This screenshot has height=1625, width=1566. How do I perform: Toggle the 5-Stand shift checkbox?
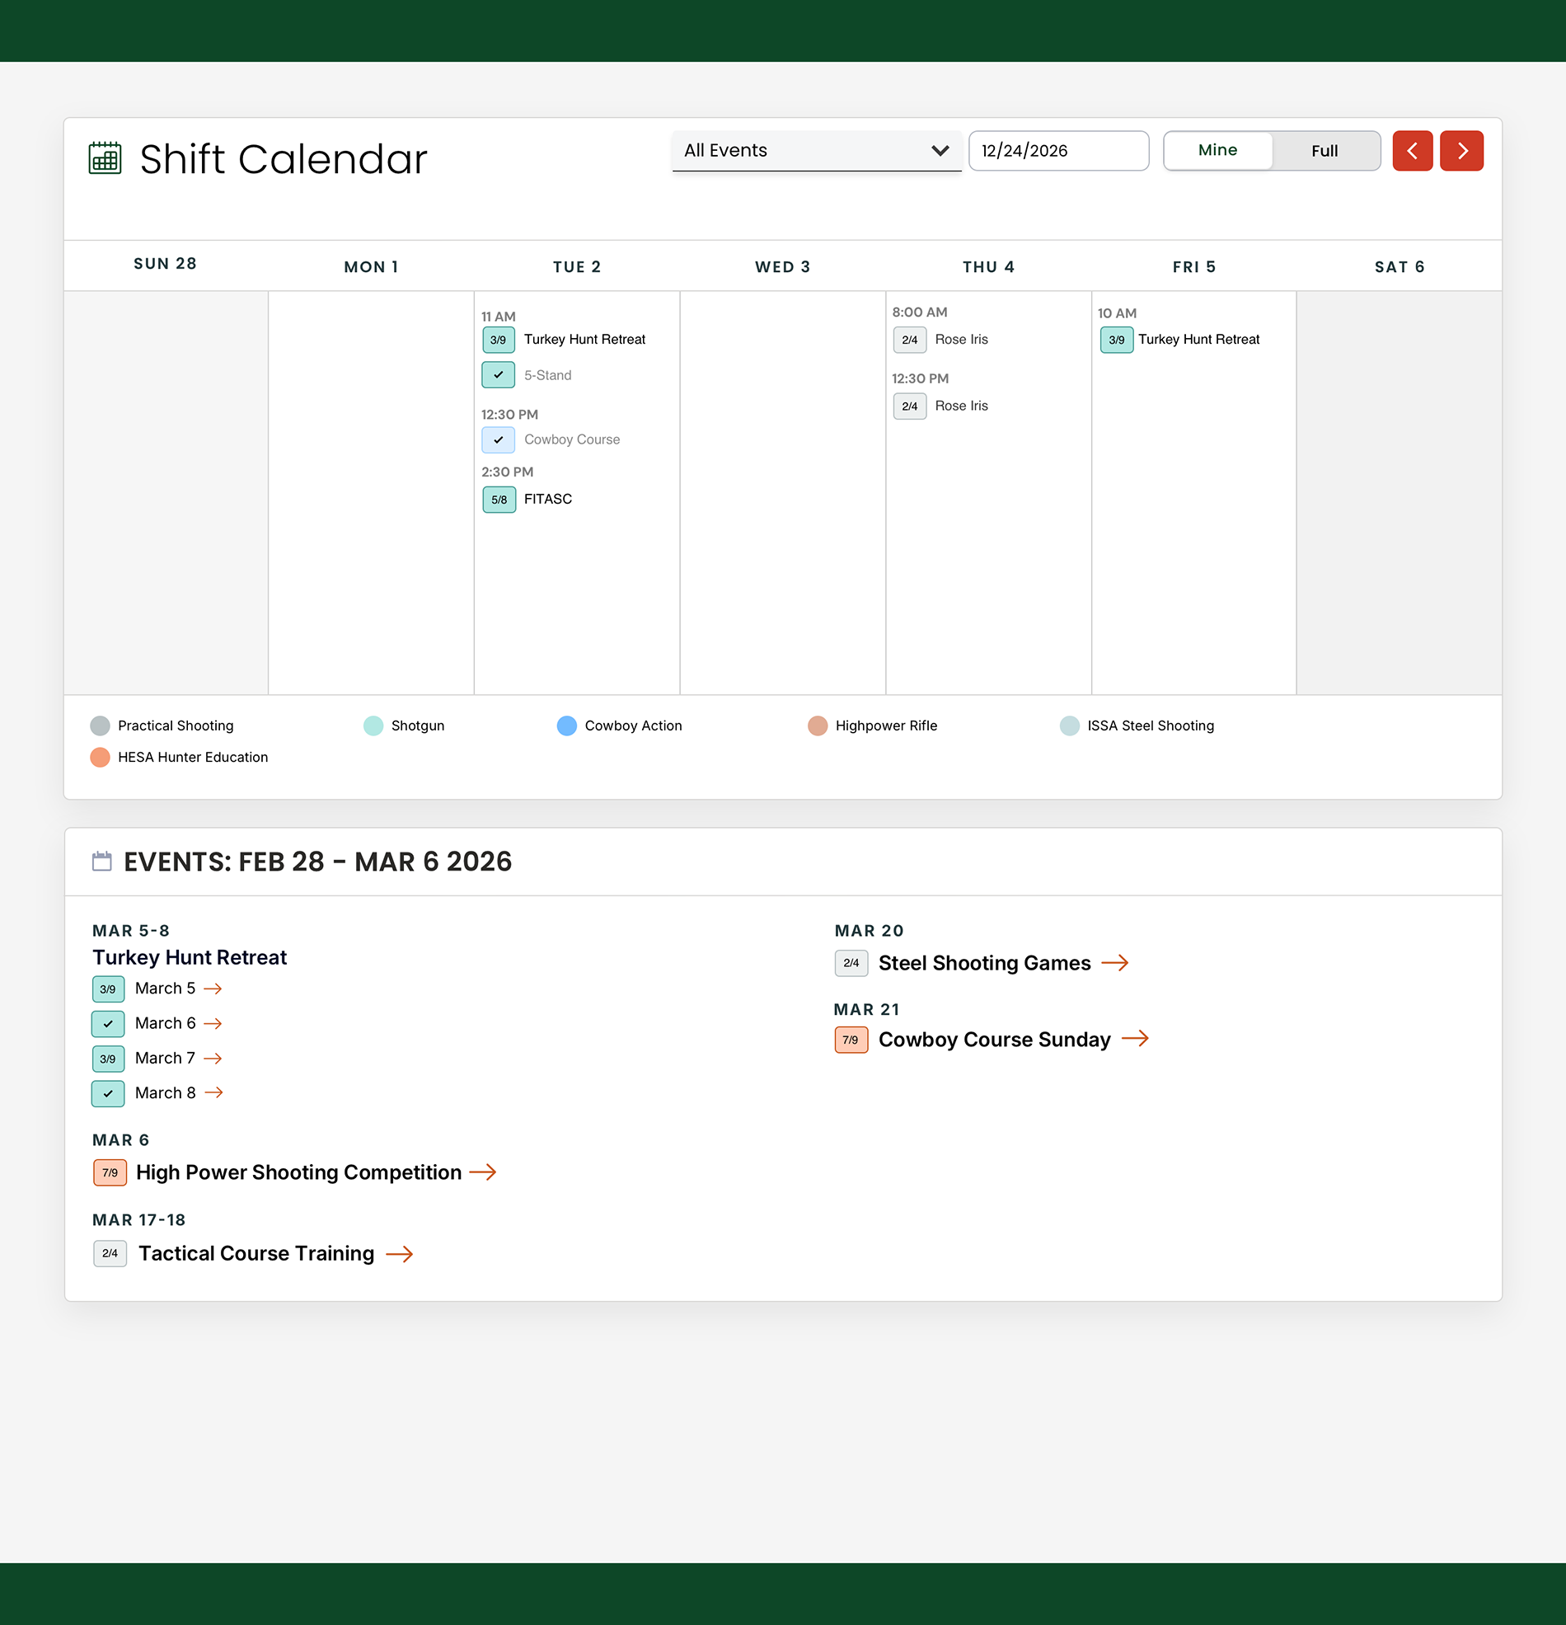(x=498, y=375)
